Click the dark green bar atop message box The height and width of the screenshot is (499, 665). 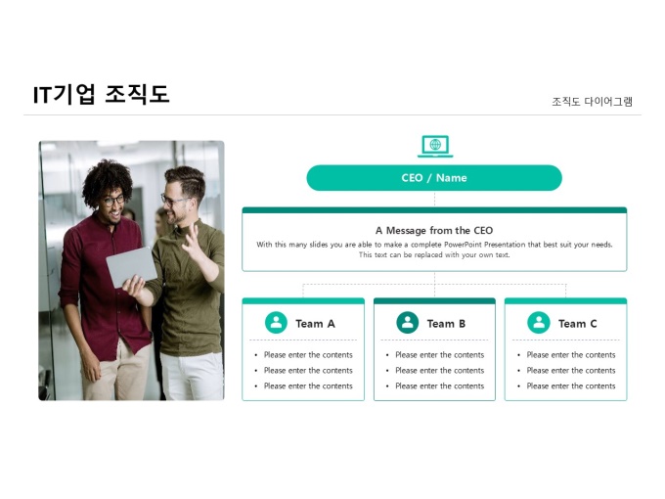[434, 210]
